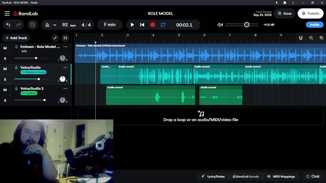326x183 pixels.
Task: Open the automation tool icon
Action: click(x=55, y=38)
